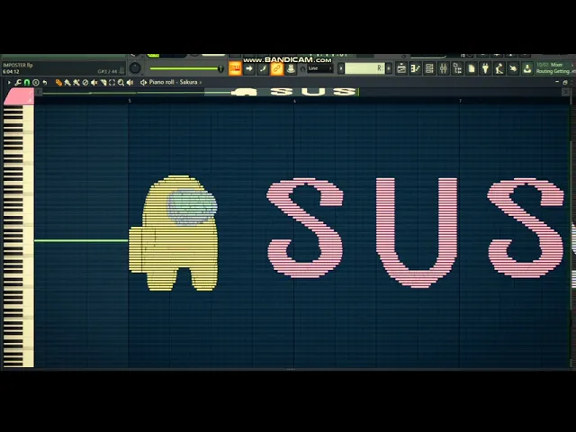Click the pink note color corner swatch
The width and height of the screenshot is (576, 432).
click(18, 96)
